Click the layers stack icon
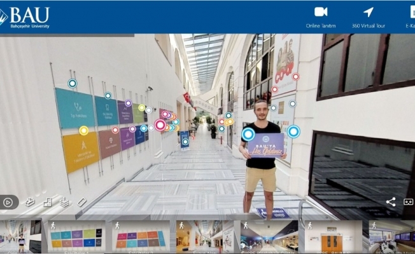The image size is (415, 254). [x=64, y=203]
